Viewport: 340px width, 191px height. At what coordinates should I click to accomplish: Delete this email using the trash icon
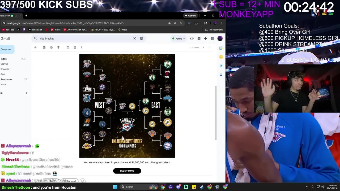point(58,47)
